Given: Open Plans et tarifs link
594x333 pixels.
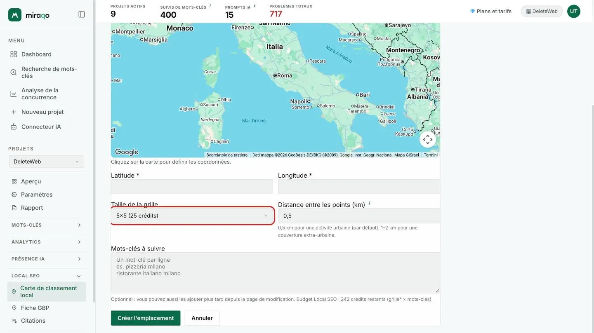Looking at the screenshot, I should click(x=490, y=11).
